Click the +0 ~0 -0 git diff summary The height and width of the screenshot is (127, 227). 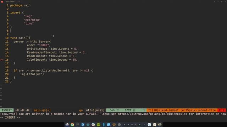click(x=22, y=110)
